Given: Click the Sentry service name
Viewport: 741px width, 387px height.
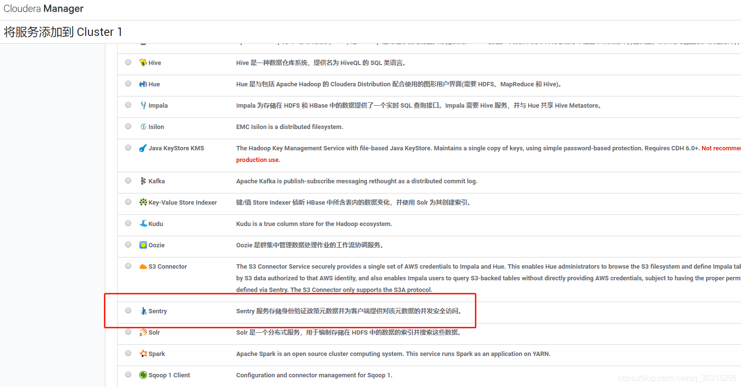Looking at the screenshot, I should 158,311.
